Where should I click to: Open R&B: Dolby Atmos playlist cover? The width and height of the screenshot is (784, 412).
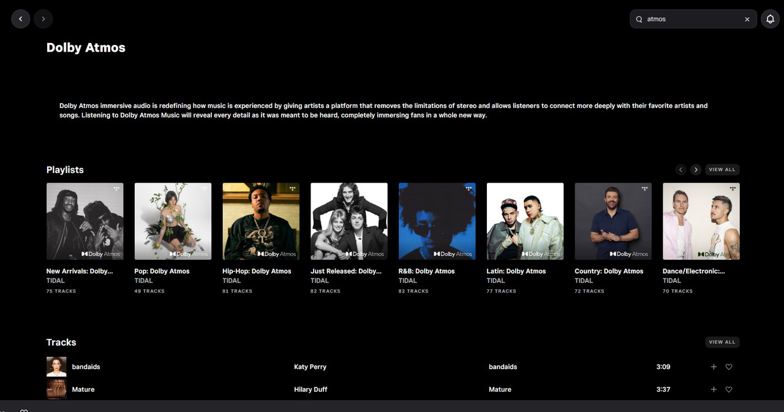[x=437, y=221]
